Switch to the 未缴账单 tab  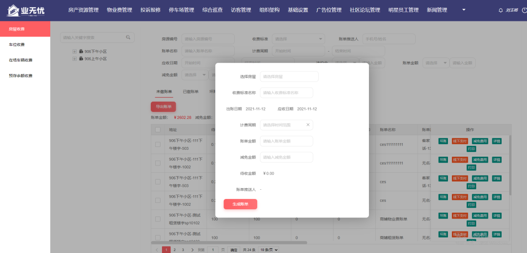(x=164, y=91)
